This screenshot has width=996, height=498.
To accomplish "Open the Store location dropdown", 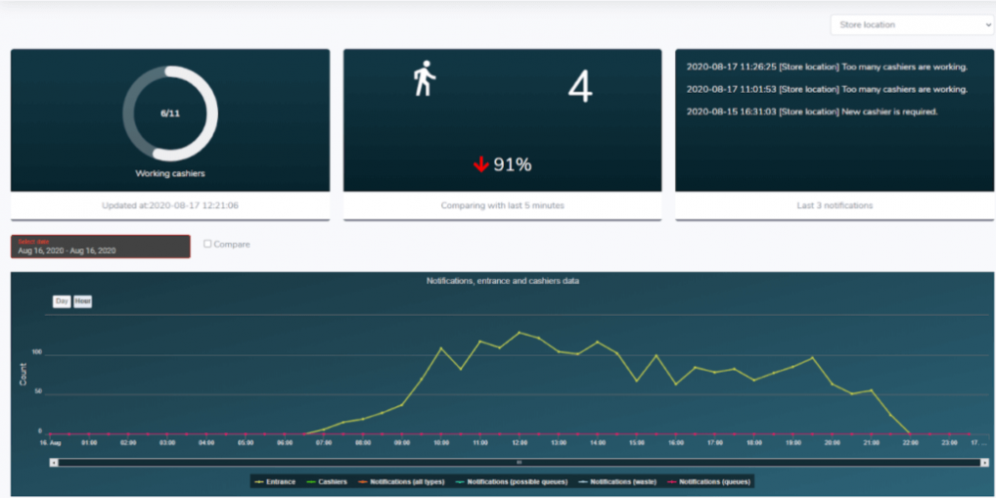I will point(912,25).
